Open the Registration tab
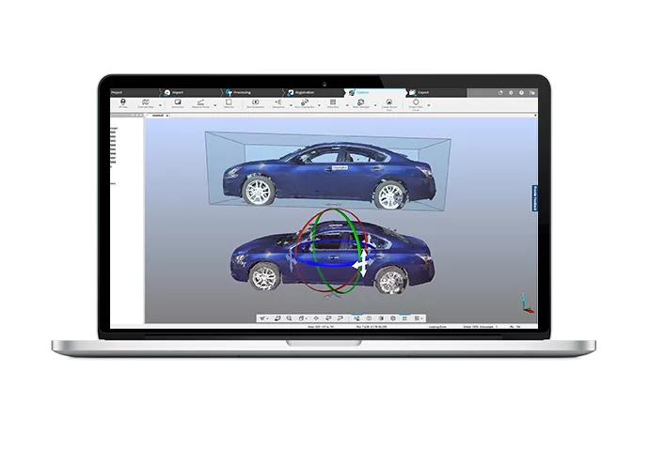 305,92
